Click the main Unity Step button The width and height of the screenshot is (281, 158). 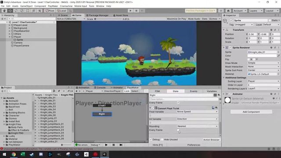[x=142, y=11]
